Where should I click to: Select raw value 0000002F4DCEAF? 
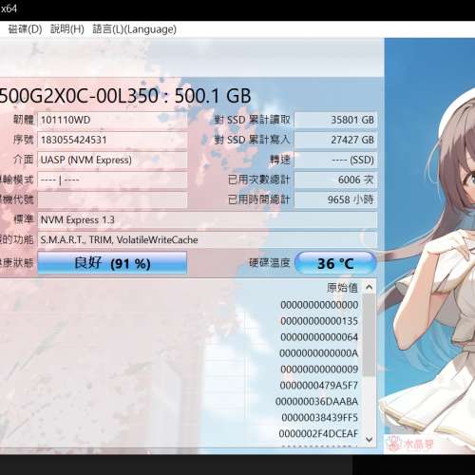pyautogui.click(x=318, y=433)
